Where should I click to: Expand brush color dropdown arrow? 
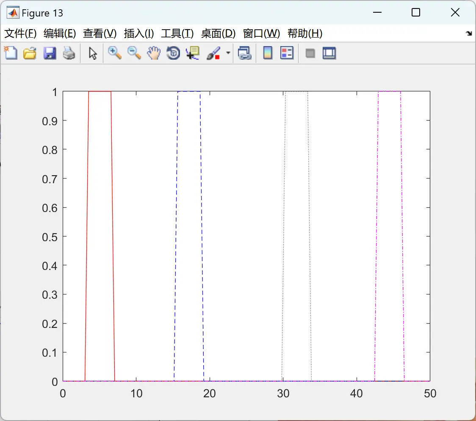228,53
